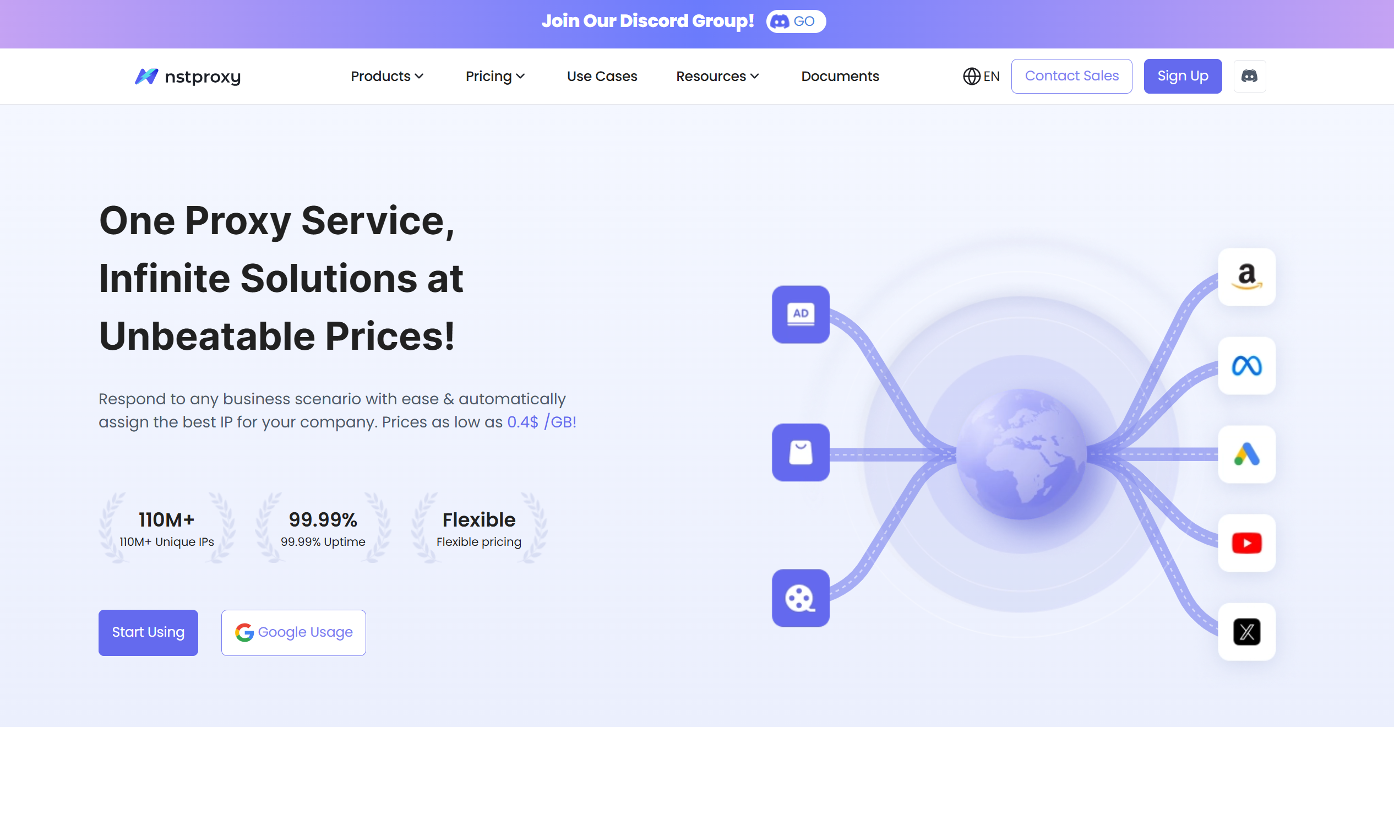This screenshot has width=1394, height=824.
Task: Click the X (Twitter) logo icon
Action: tap(1246, 631)
